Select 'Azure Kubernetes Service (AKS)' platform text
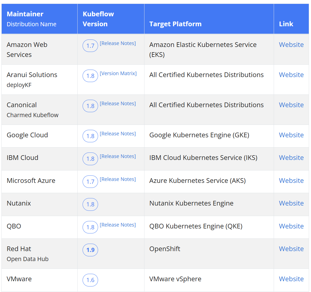The height and width of the screenshot is (292, 311). click(197, 180)
